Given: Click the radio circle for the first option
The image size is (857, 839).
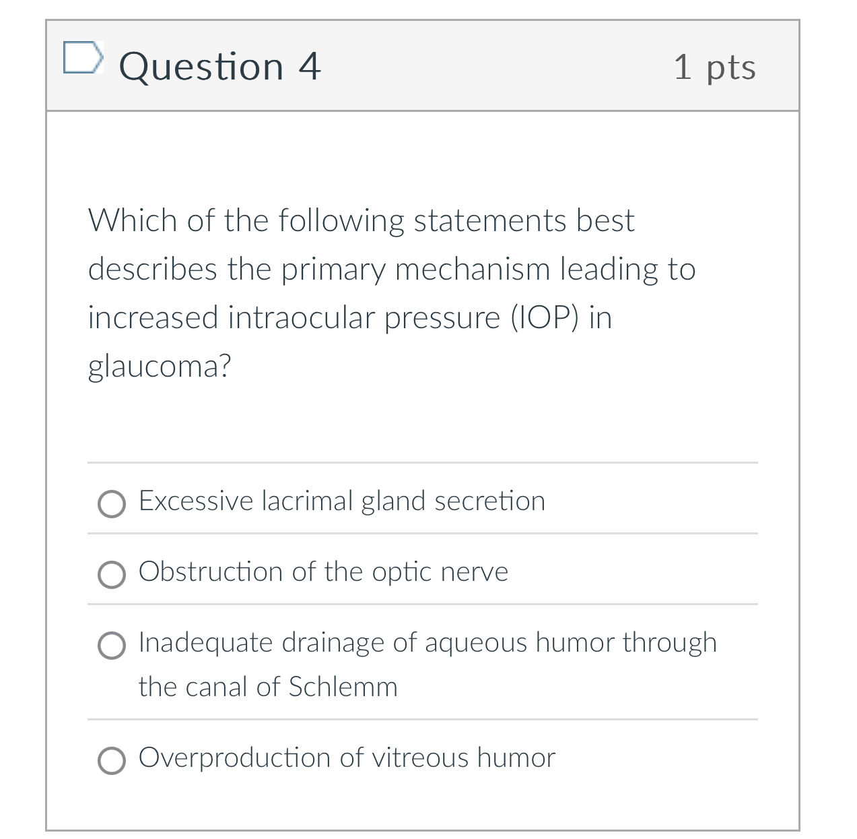Looking at the screenshot, I should pos(111,504).
